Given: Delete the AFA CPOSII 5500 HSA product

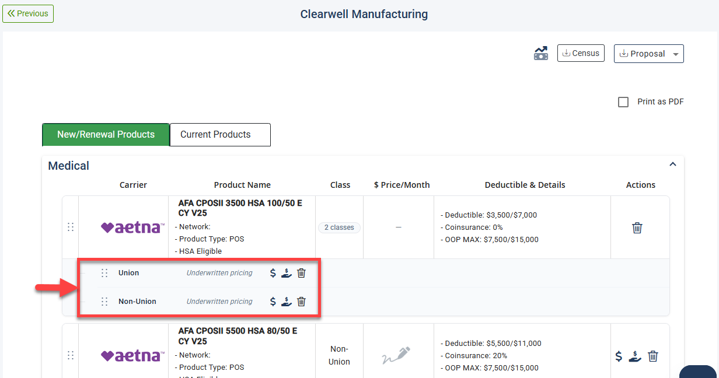Looking at the screenshot, I should 653,356.
